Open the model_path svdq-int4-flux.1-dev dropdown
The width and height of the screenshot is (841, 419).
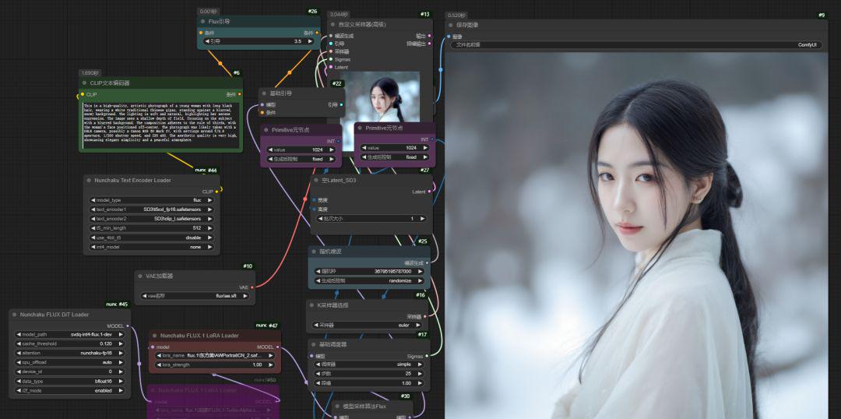click(x=70, y=334)
